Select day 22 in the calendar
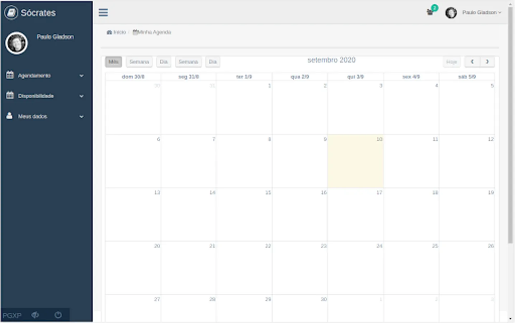Viewport: 515px width, 323px height. point(244,268)
